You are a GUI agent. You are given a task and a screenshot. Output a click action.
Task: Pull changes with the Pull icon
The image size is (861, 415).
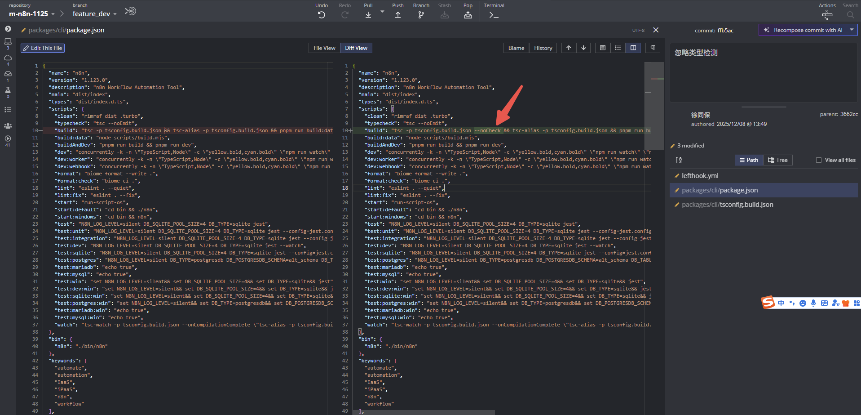(368, 15)
